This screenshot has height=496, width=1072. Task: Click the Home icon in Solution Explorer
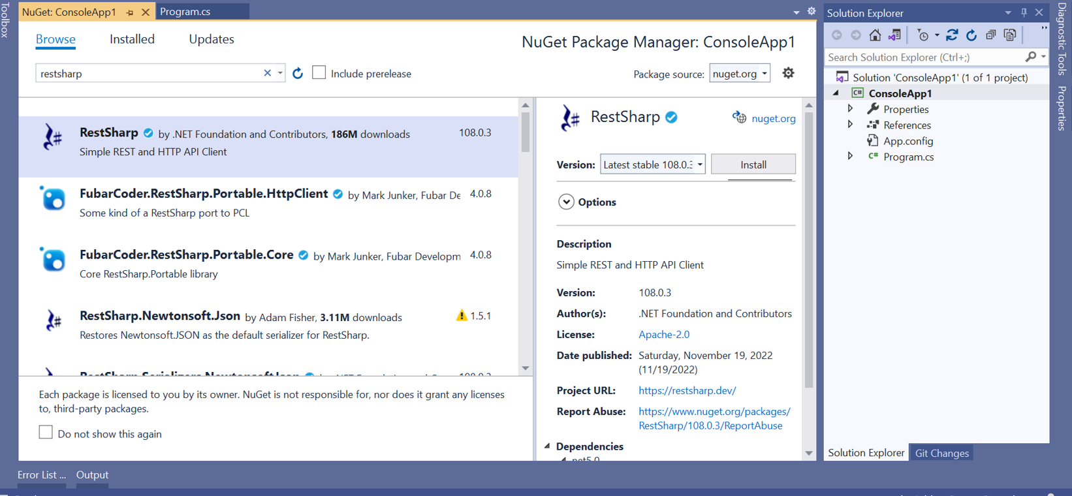(x=875, y=35)
